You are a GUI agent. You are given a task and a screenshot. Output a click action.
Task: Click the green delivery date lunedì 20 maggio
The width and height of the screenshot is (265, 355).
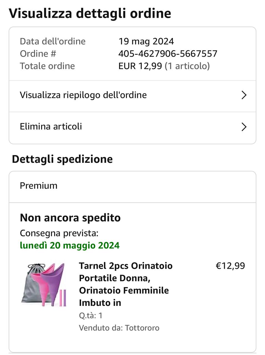(x=70, y=245)
